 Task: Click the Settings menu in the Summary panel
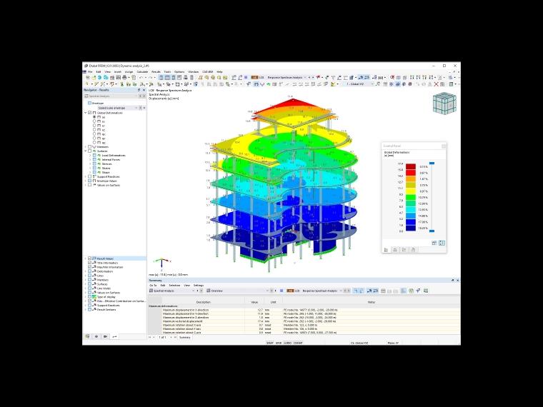click(199, 285)
